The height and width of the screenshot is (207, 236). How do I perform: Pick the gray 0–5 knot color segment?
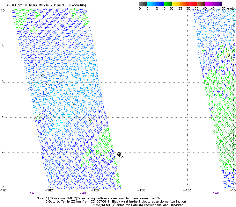tap(143, 4)
